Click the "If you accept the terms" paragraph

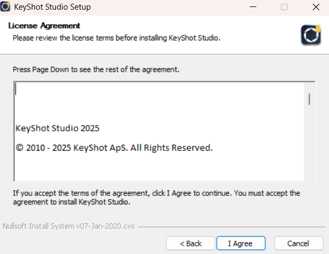(156, 197)
